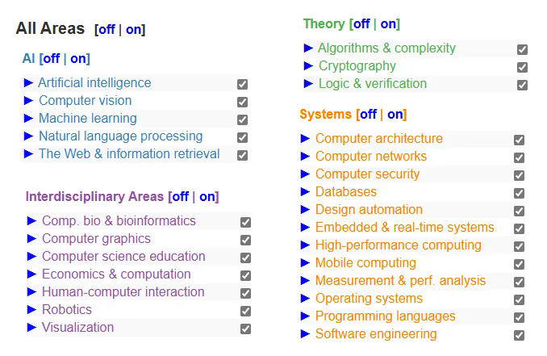This screenshot has height=356, width=547.
Task: Expand the Artificial intelligence area triangle
Action: (x=29, y=82)
